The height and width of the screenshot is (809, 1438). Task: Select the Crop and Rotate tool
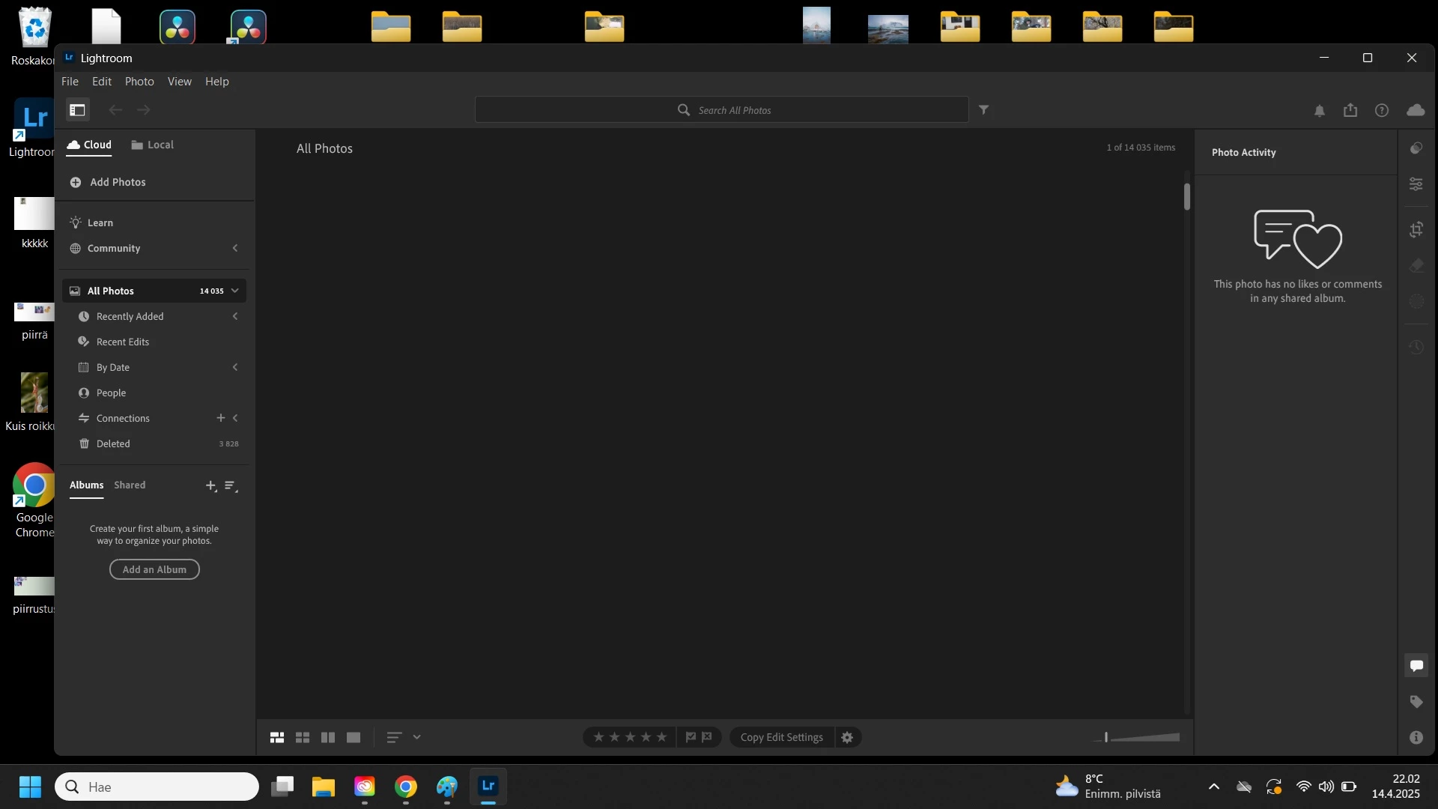click(x=1416, y=230)
